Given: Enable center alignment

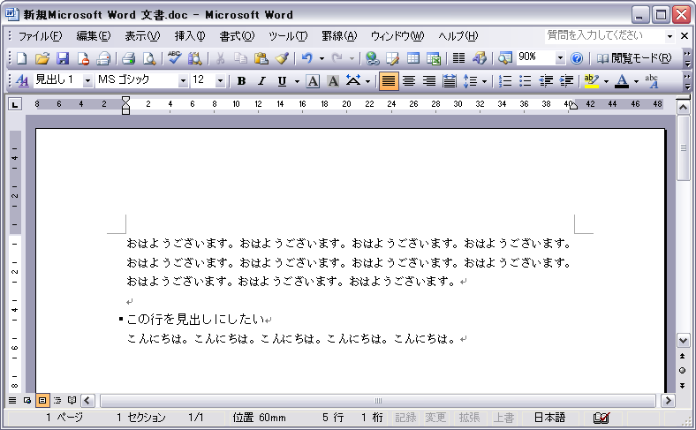Looking at the screenshot, I should click(409, 81).
